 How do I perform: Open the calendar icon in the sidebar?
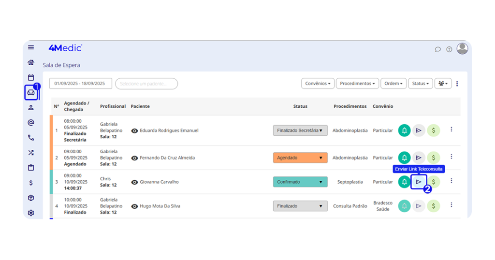coord(31,77)
